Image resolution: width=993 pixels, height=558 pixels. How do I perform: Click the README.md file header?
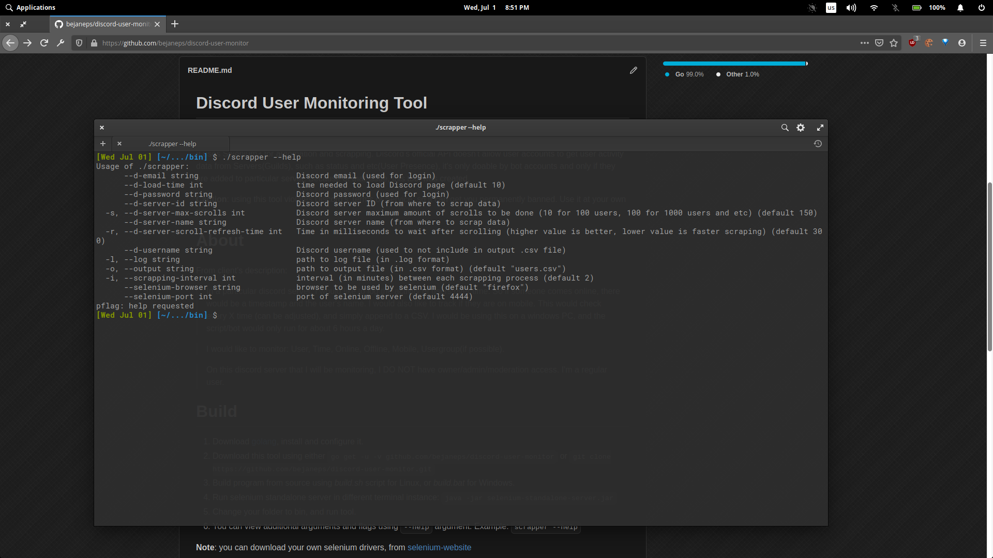coord(209,70)
